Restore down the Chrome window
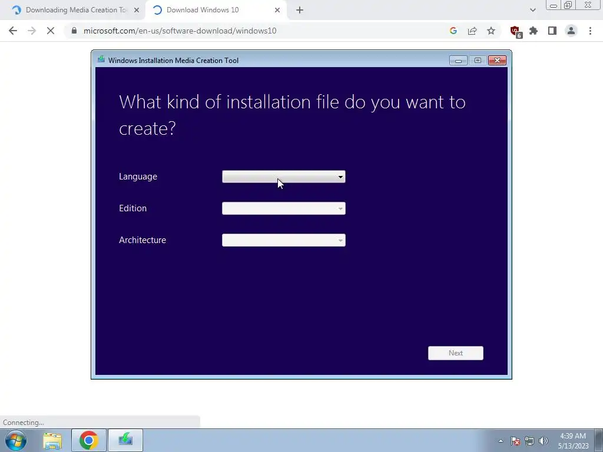This screenshot has width=603, height=452. point(568,5)
